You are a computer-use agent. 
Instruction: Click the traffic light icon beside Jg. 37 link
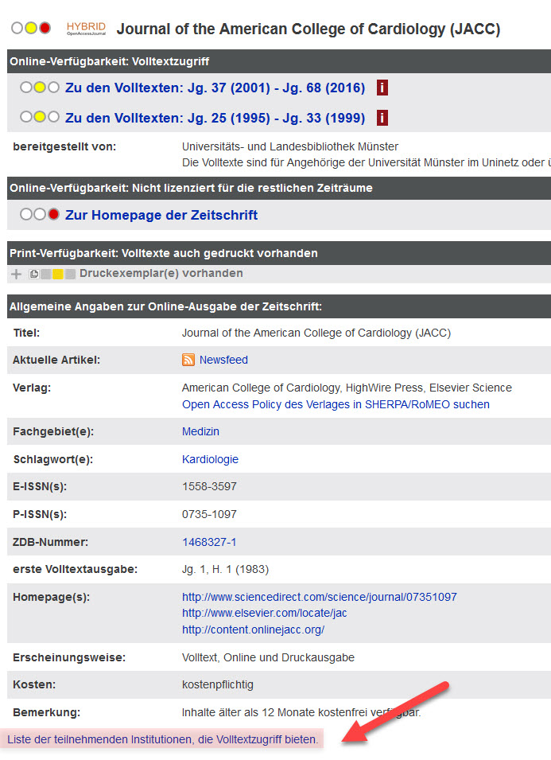(x=40, y=88)
